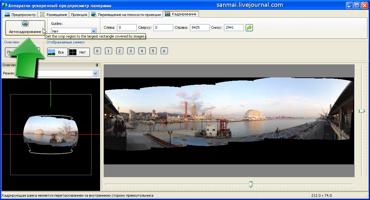Open the Размещение tab
This screenshot has width=370, height=200.
coord(53,14)
